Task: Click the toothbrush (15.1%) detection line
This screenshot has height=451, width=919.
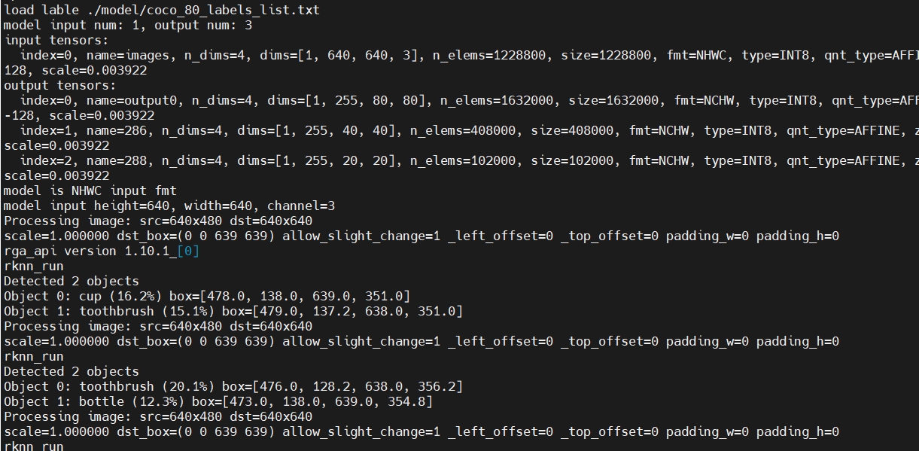Action: (233, 311)
